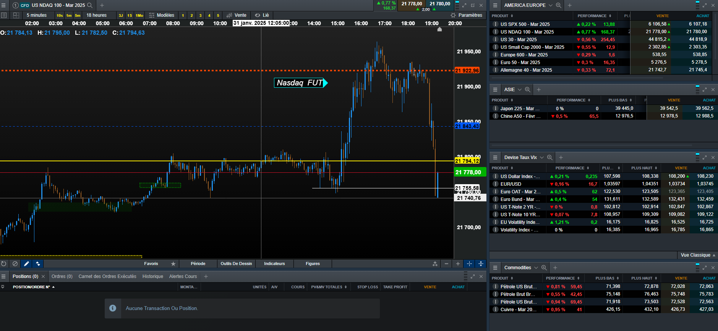Open the ASIE watchlist dropdown
Screen dimensions: 718x331
[x=520, y=90]
